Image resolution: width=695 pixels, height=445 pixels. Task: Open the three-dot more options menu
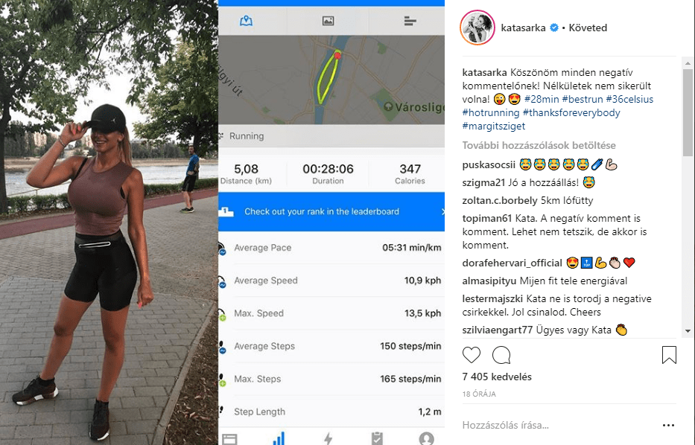tap(668, 425)
